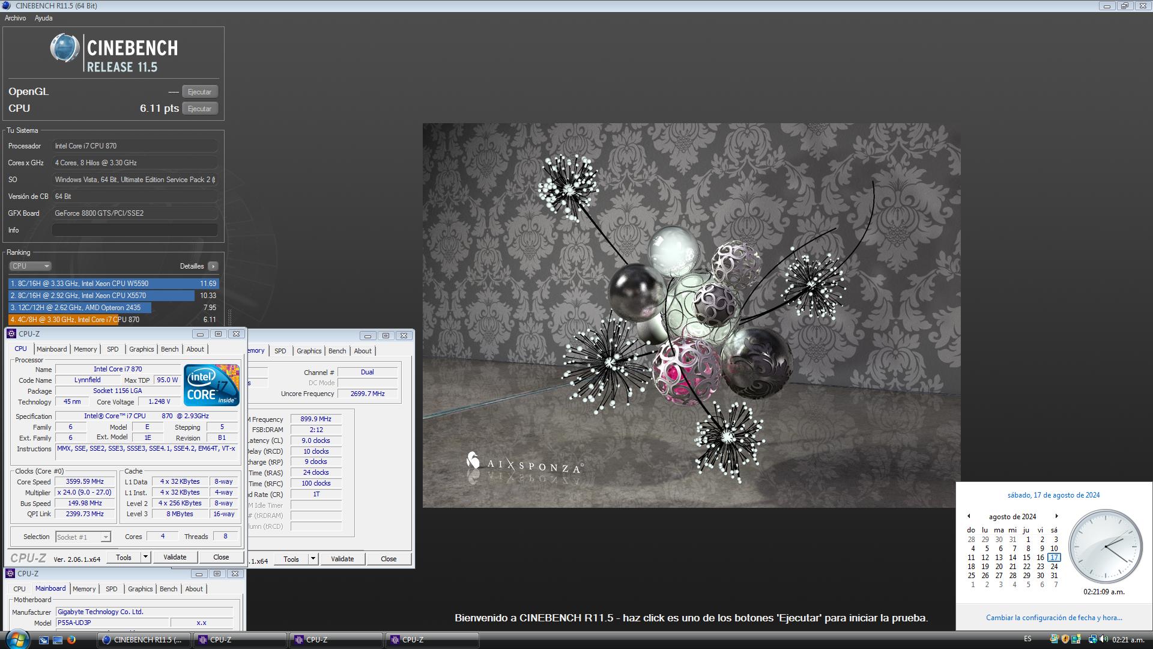Image resolution: width=1153 pixels, height=649 pixels.
Task: Open Graphics tab in Memory CPU-Z window
Action: (309, 351)
